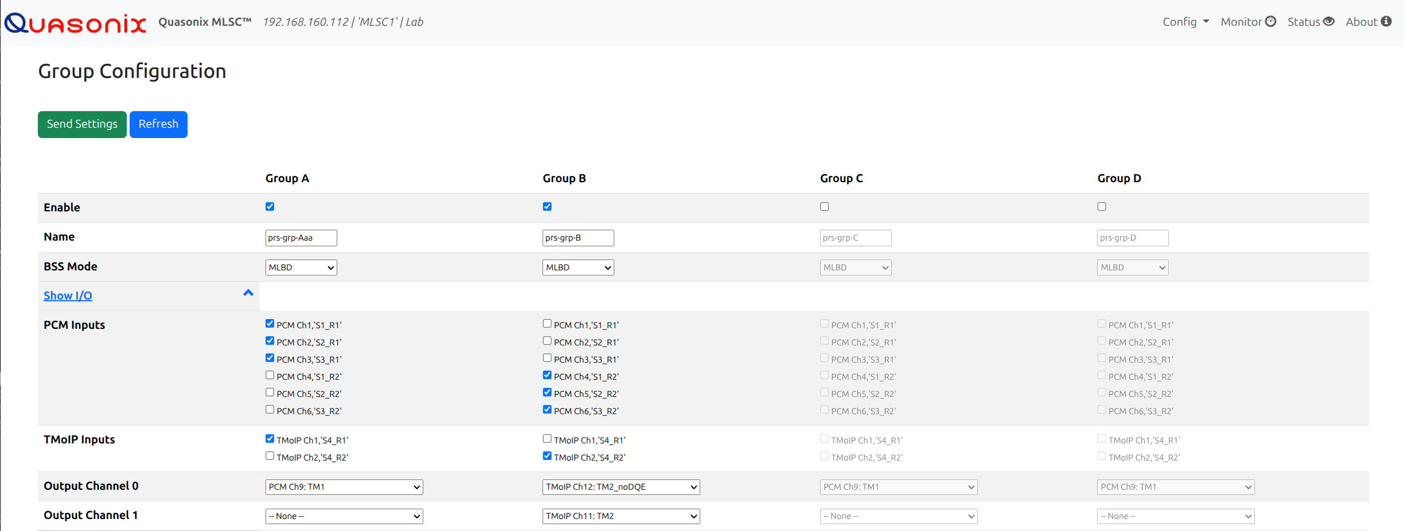
Task: Uncheck Group A PCM Ch2,'S2_R1' input
Action: pyautogui.click(x=270, y=341)
